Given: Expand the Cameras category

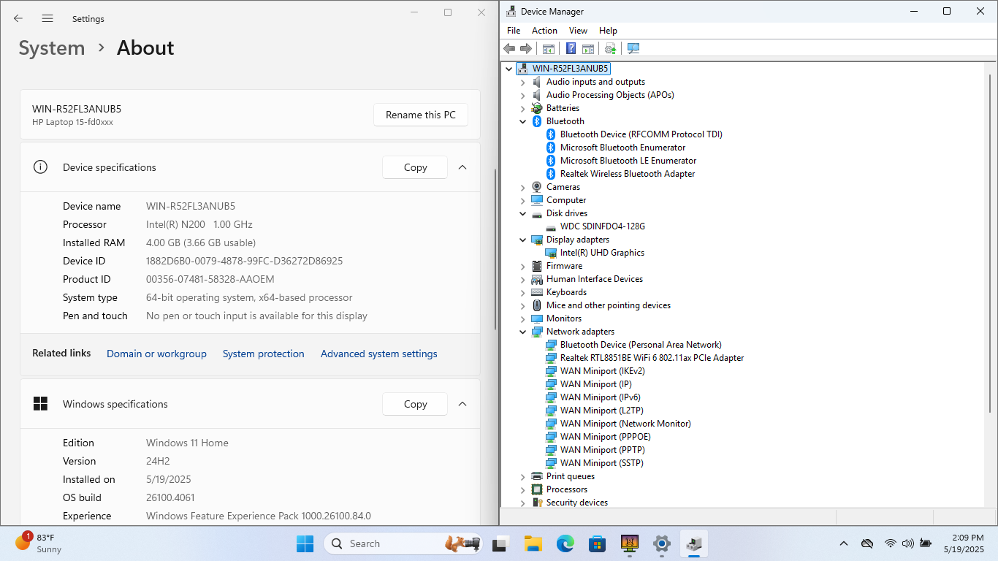Looking at the screenshot, I should (x=522, y=187).
